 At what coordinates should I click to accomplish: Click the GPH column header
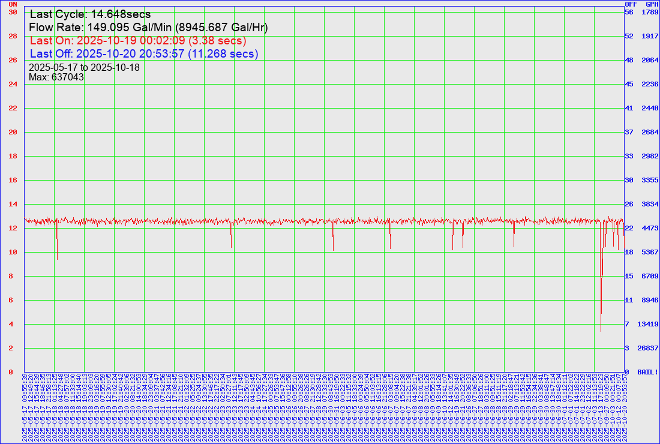coord(652,4)
